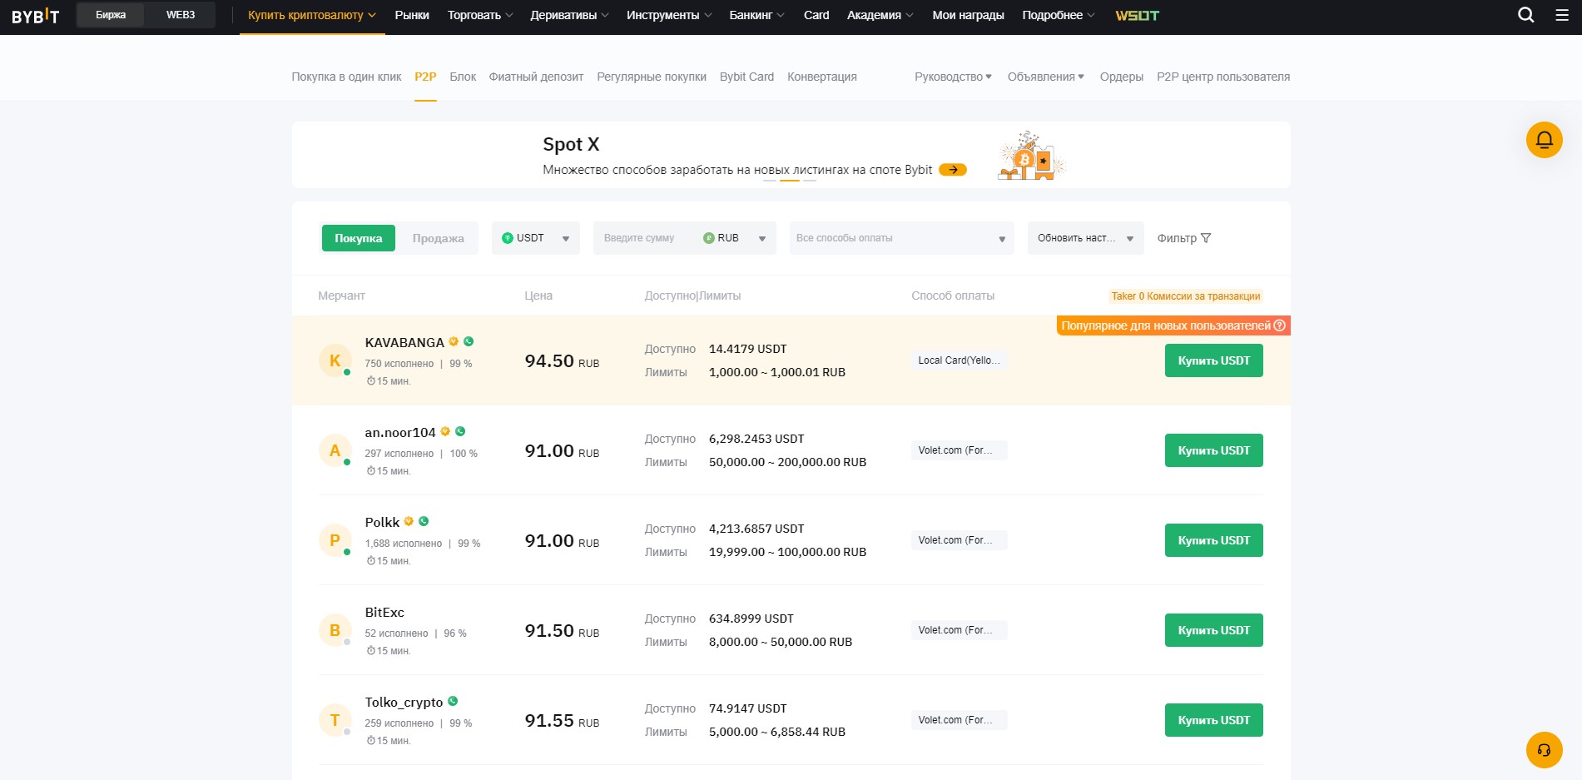
Task: Click KAVABANGA green badge icon
Action: tap(469, 341)
